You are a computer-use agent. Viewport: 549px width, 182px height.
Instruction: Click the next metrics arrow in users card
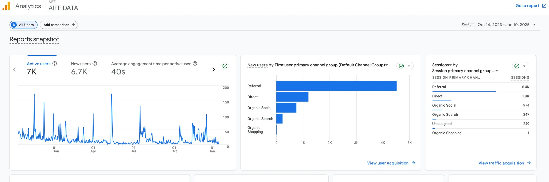213,69
